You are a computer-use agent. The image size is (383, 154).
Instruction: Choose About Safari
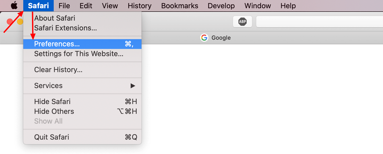(82, 18)
